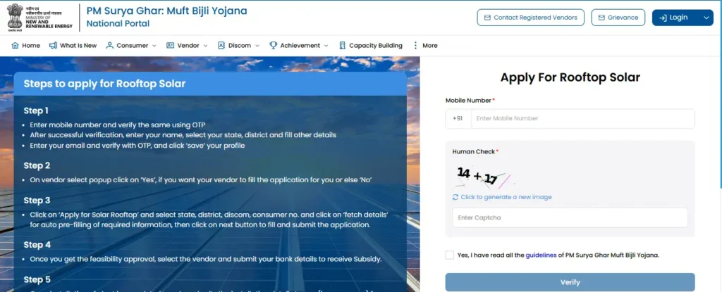Expand the Login dropdown arrow
The width and height of the screenshot is (722, 292).
[x=706, y=18]
